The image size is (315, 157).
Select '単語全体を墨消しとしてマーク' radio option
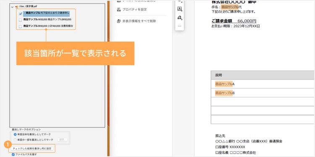click(x=15, y=134)
